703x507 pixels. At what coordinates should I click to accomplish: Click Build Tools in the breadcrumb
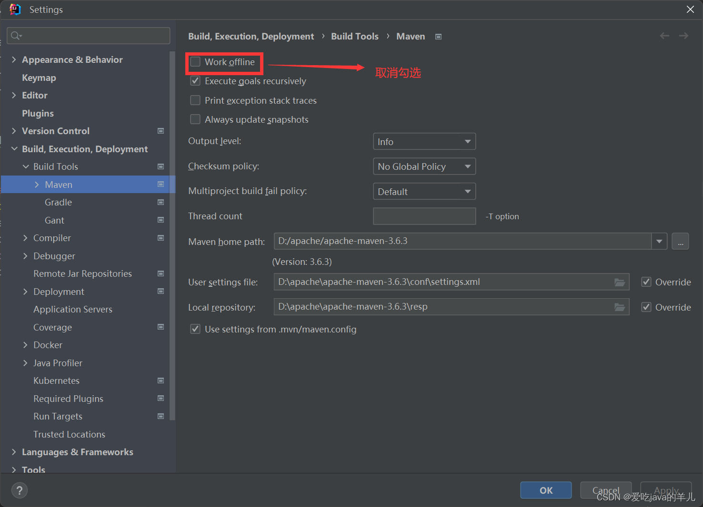tap(355, 36)
